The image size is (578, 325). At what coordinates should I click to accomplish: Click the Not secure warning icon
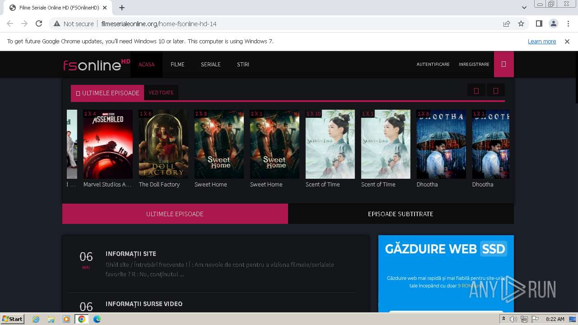point(57,23)
